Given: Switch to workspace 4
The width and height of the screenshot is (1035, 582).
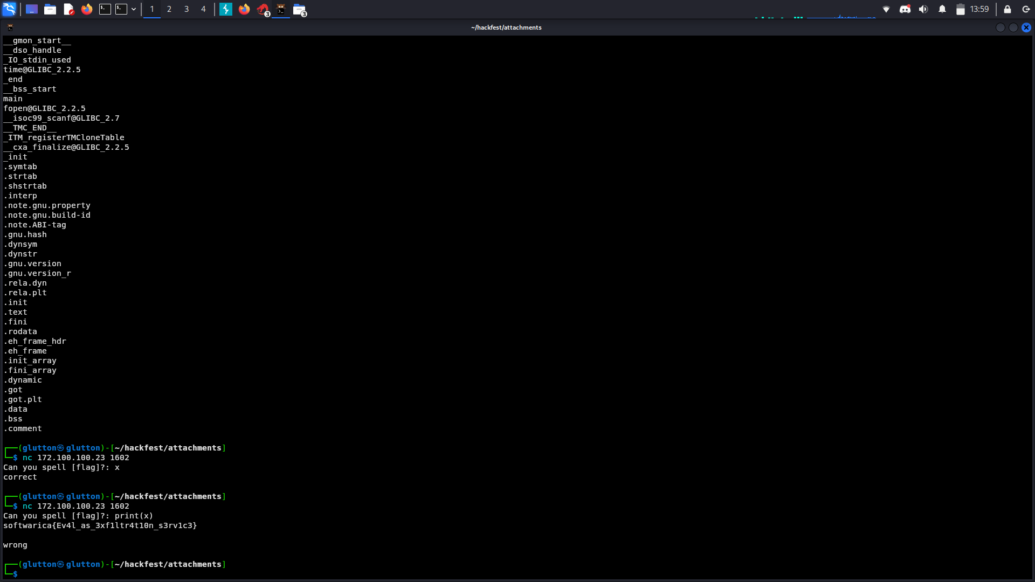Looking at the screenshot, I should pos(203,9).
